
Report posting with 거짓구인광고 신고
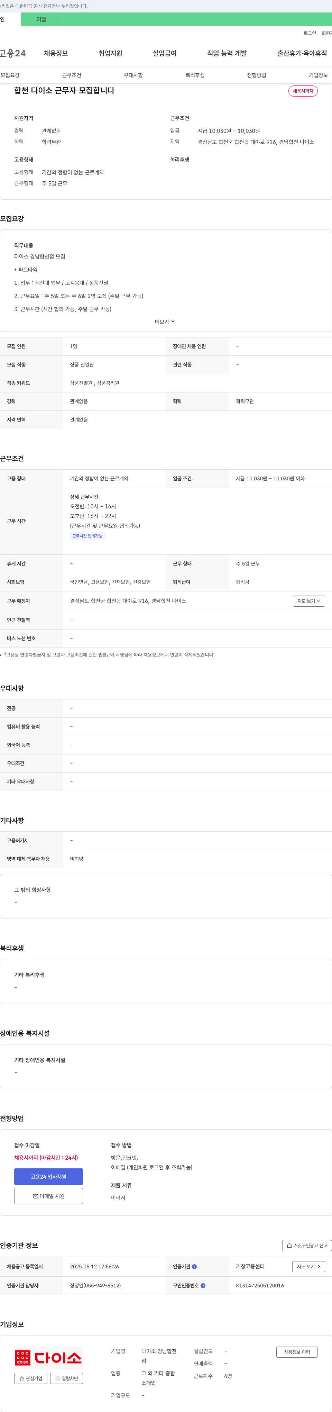pyautogui.click(x=307, y=1246)
